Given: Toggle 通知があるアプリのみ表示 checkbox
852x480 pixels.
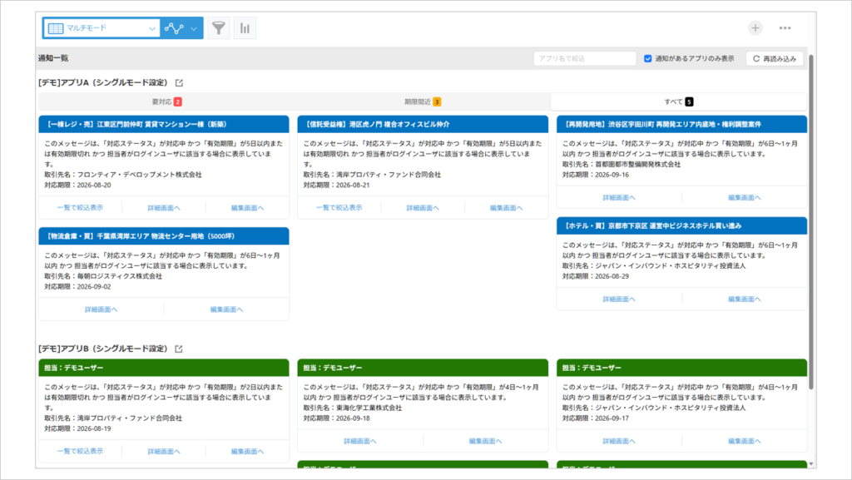Looking at the screenshot, I should [x=647, y=58].
